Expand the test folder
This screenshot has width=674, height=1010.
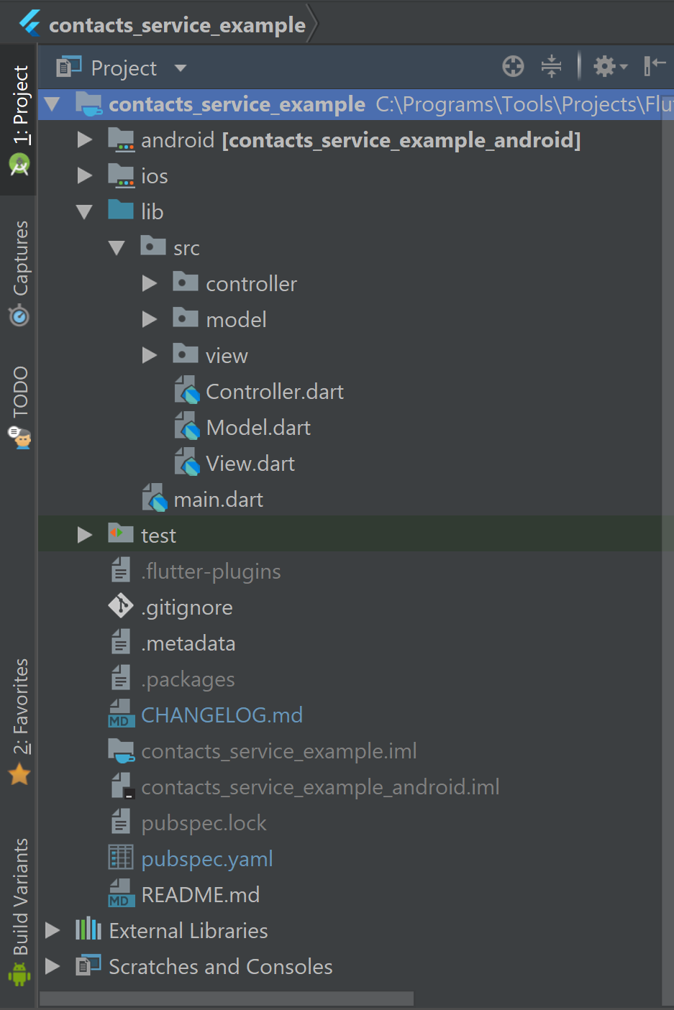84,535
